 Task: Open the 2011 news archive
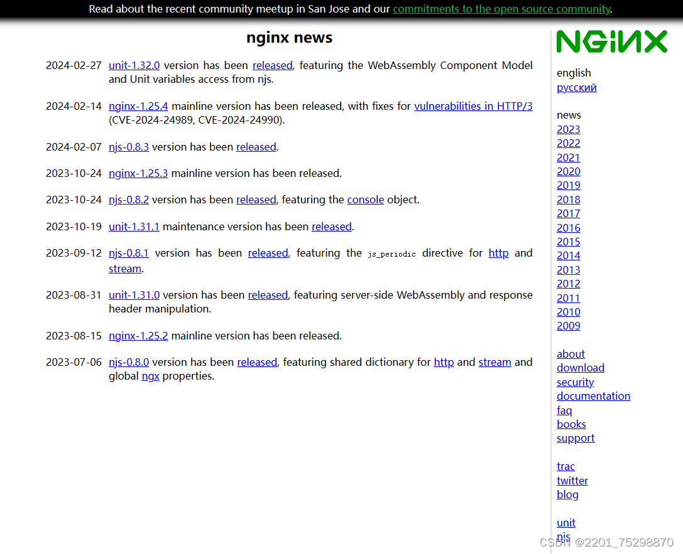point(569,298)
